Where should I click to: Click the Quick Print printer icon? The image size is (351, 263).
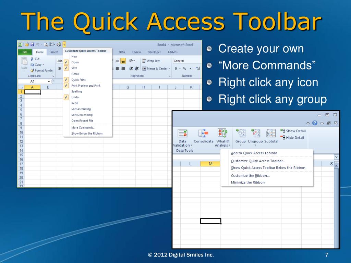(59, 44)
